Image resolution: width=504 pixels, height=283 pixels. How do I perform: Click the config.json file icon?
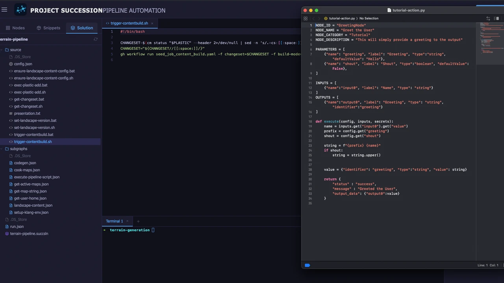(x=11, y=64)
